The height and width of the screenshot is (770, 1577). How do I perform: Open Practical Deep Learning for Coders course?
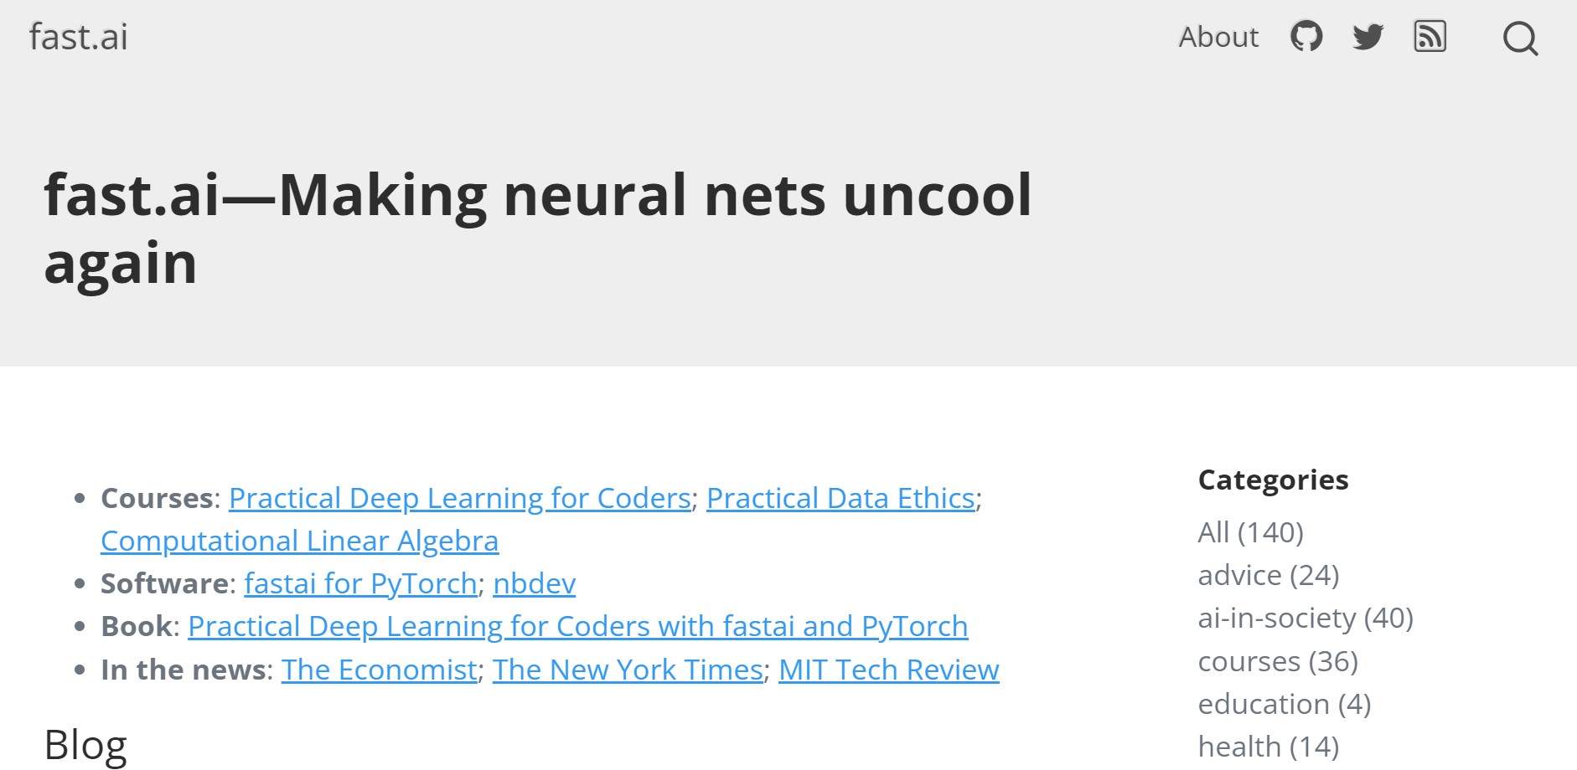(x=459, y=498)
